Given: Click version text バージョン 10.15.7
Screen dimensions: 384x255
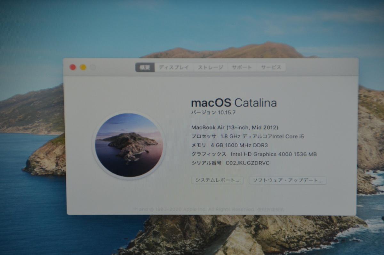Looking at the screenshot, I should pos(213,112).
